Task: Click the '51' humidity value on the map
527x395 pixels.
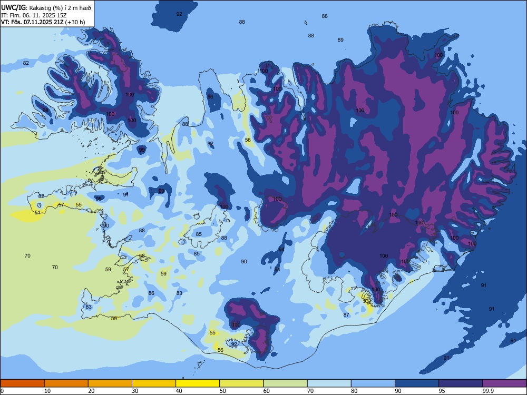Action: click(x=37, y=213)
